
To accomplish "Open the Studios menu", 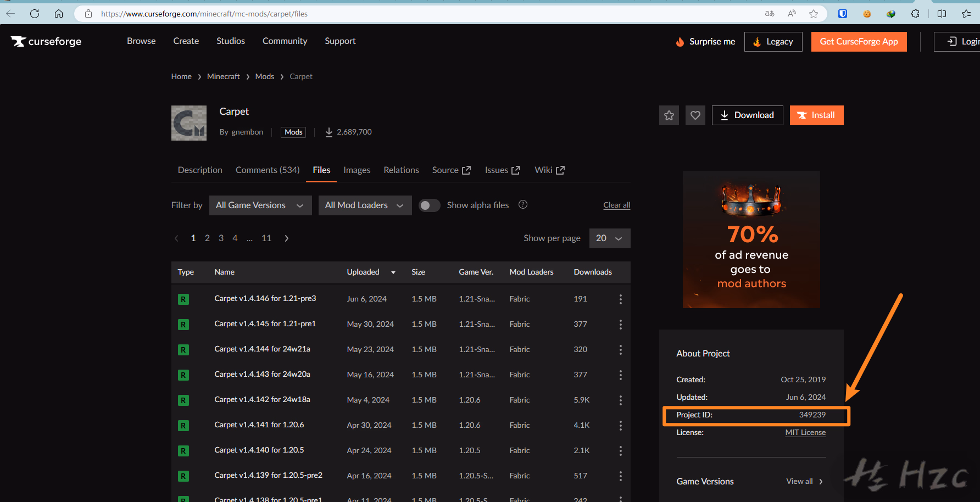I will click(x=231, y=41).
